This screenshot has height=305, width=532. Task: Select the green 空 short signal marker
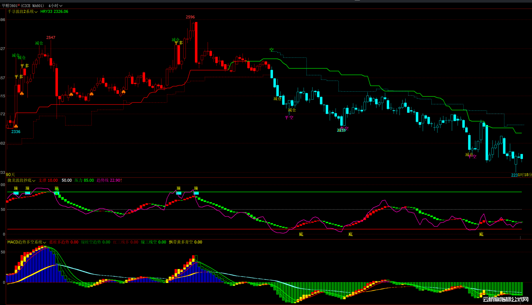point(272,50)
